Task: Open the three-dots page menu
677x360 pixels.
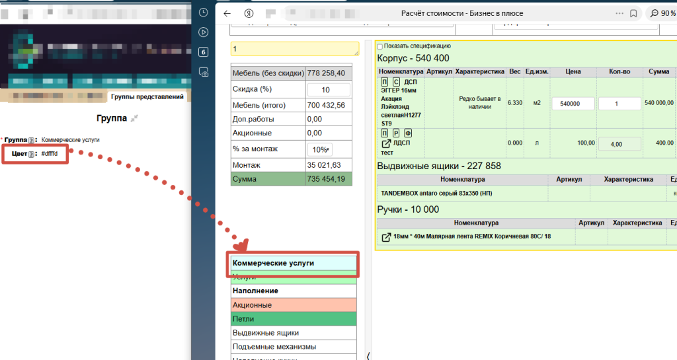Action: [617, 13]
